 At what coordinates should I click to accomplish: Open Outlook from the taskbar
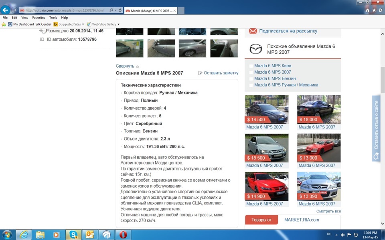coord(90,235)
